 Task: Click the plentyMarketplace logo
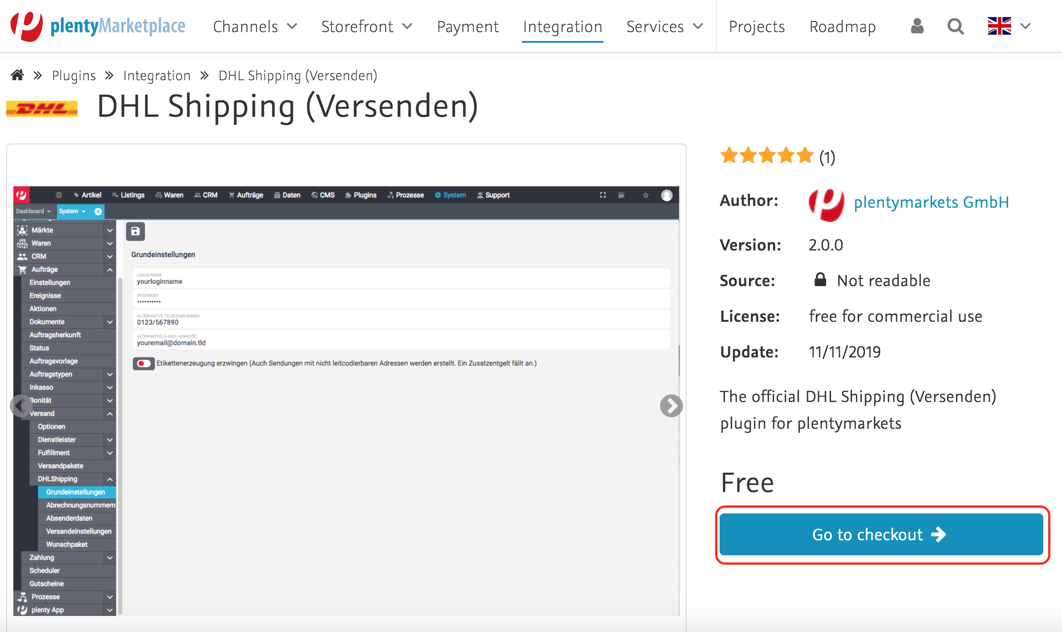[x=98, y=26]
